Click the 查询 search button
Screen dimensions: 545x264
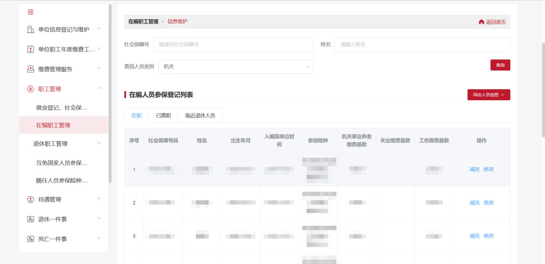[500, 65]
